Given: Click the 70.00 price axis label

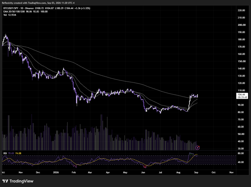Looking at the screenshot, I should click(x=241, y=119).
